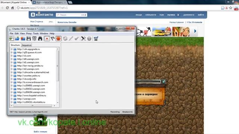Click the Close Session toolbar icon
239x134 pixels.
click(23, 39)
